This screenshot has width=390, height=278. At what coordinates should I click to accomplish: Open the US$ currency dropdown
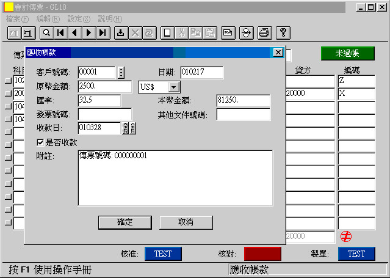pyautogui.click(x=174, y=87)
